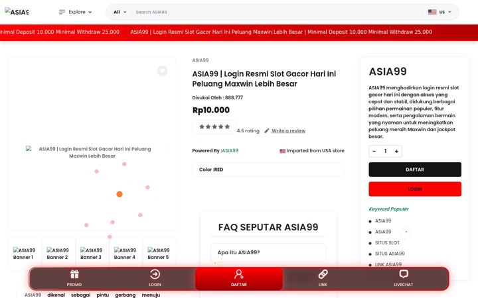Click the red scrolling announcement banner
This screenshot has height=298, width=478.
(239, 32)
